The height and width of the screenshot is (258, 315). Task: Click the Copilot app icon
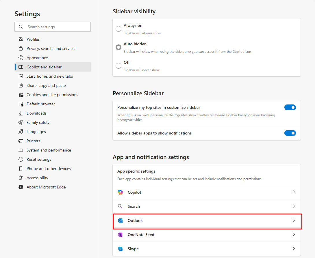(x=120, y=192)
